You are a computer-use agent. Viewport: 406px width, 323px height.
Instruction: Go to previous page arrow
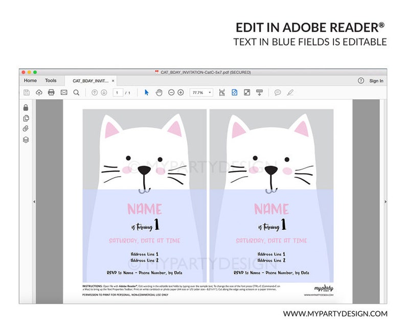tap(95, 93)
